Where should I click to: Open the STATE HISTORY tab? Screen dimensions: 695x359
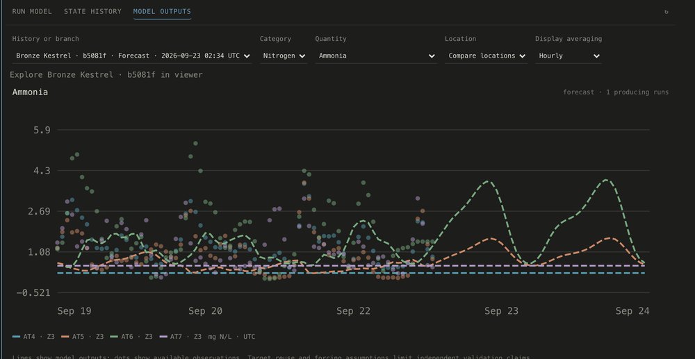(92, 12)
